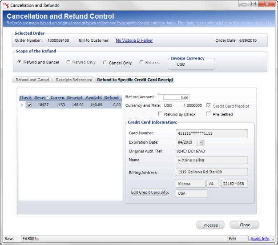Click the Cancellation and Refunds title bar icon
The width and height of the screenshot is (278, 245).
[5, 5]
